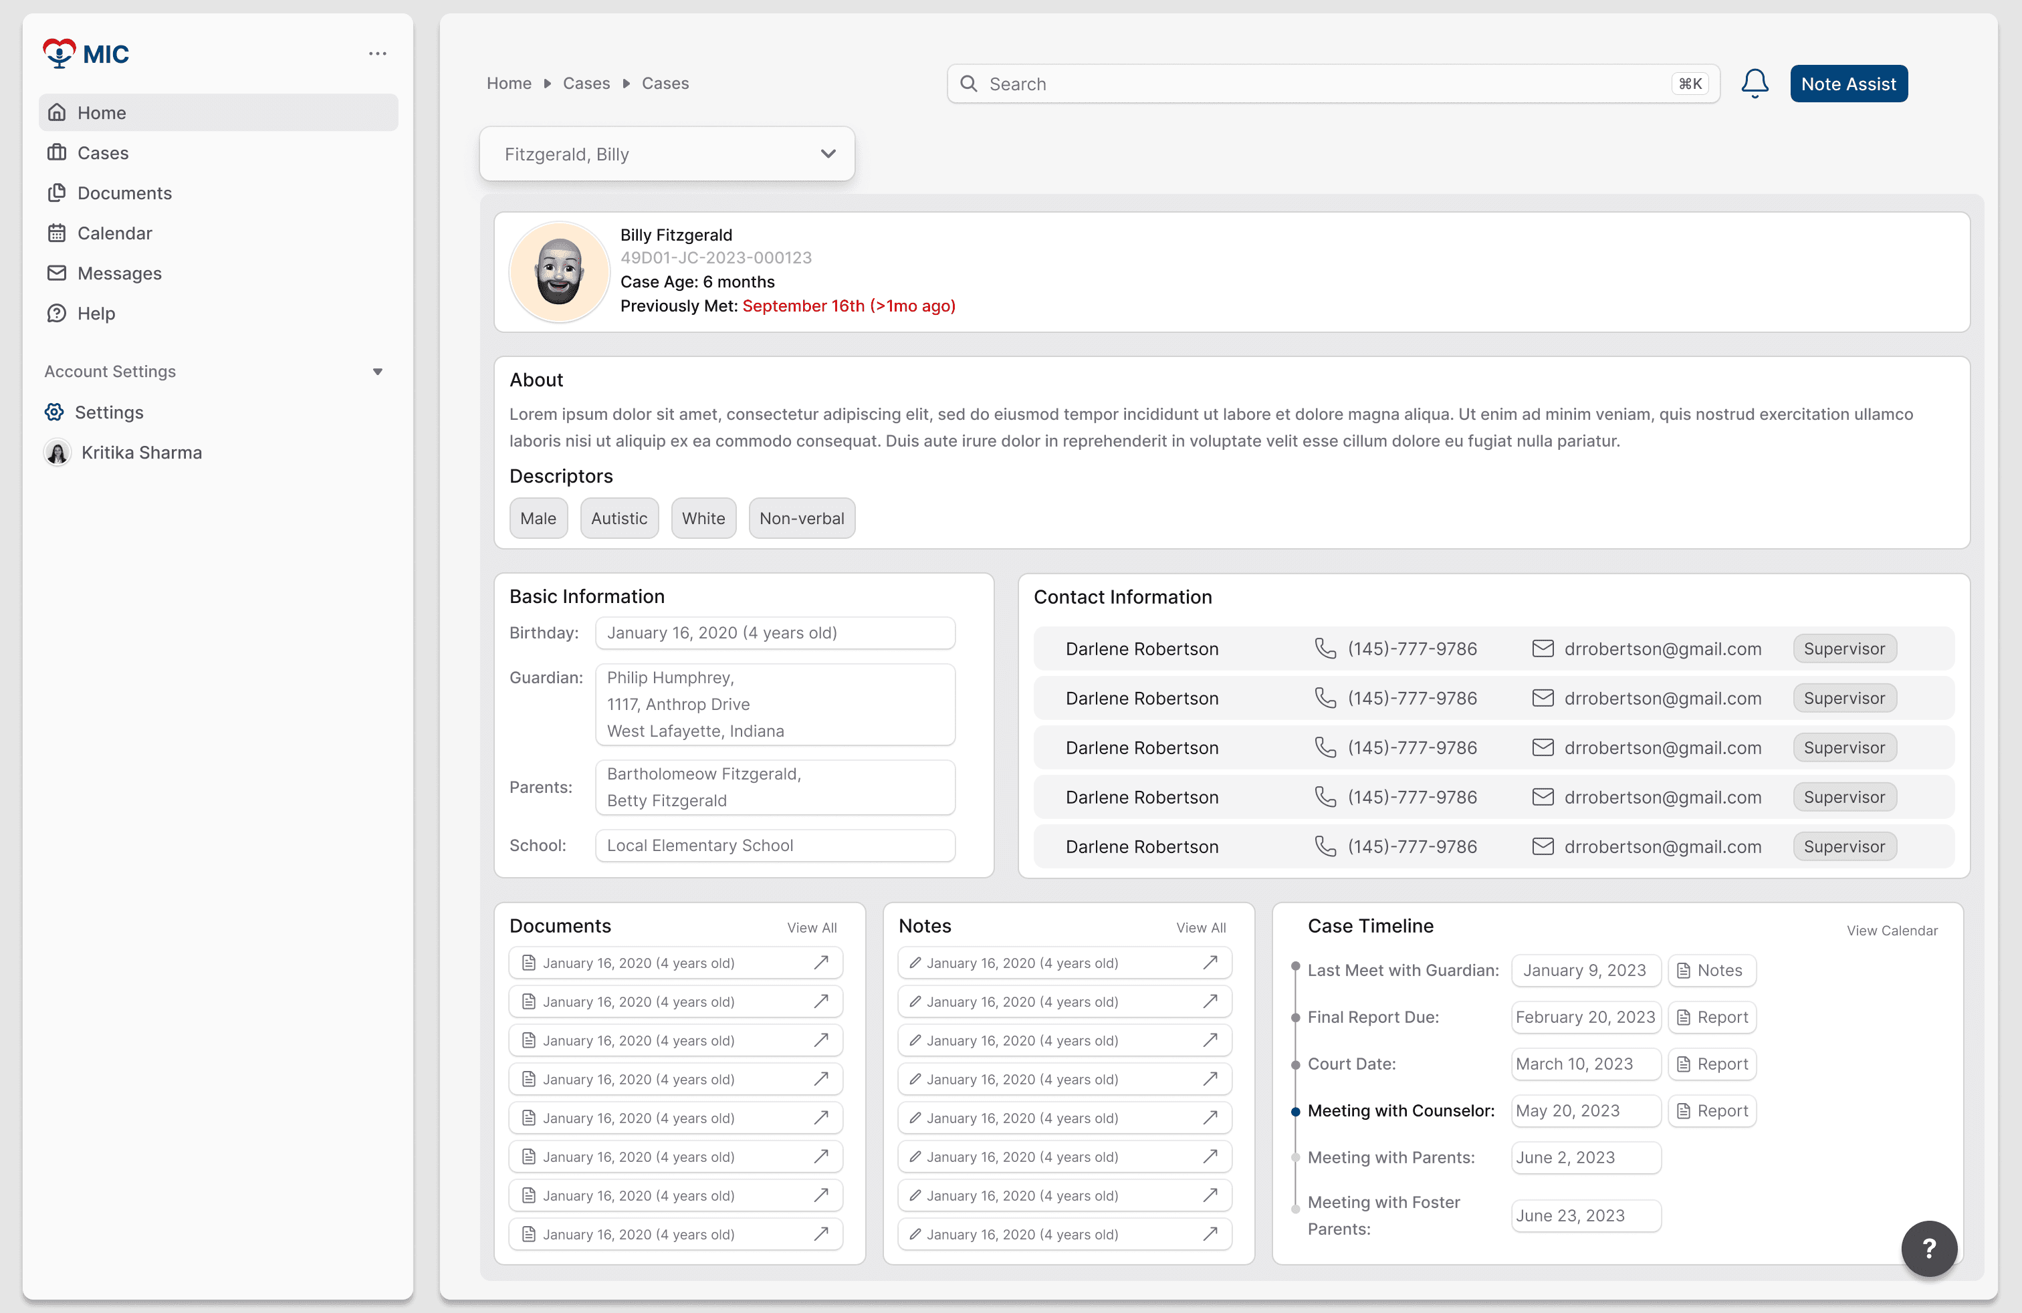Click phone icon in first contact row
2022x1313 pixels.
pos(1325,649)
